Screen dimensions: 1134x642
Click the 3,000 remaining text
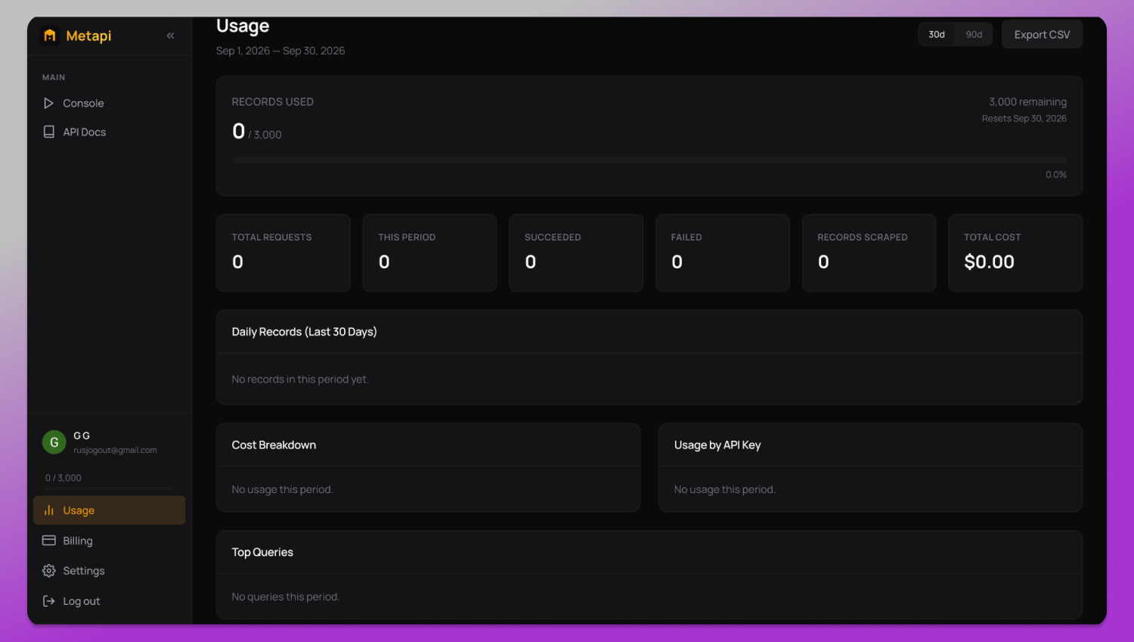[x=1027, y=102]
